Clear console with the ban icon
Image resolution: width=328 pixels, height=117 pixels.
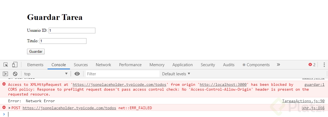[15, 74]
